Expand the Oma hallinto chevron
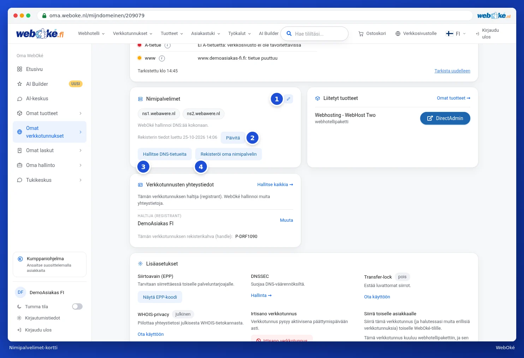 pos(81,165)
